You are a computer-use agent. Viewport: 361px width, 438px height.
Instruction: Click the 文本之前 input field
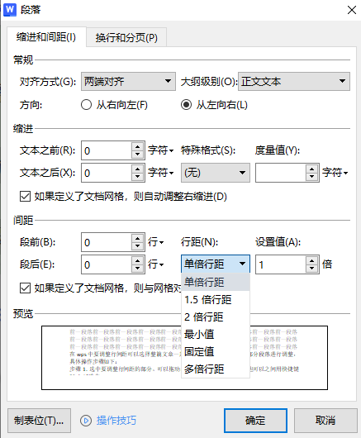[107, 150]
